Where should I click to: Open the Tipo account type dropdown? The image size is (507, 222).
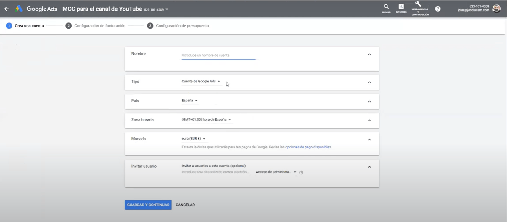(x=201, y=81)
